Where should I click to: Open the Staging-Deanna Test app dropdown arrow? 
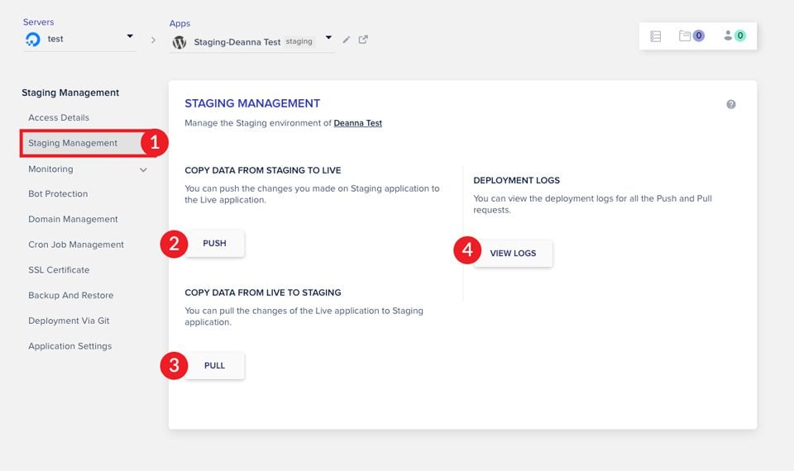[x=328, y=38]
